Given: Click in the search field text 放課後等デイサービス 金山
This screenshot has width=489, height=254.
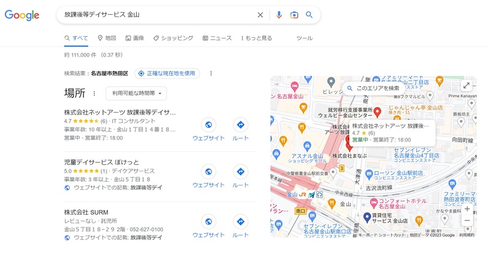Looking at the screenshot, I should 102,14.
